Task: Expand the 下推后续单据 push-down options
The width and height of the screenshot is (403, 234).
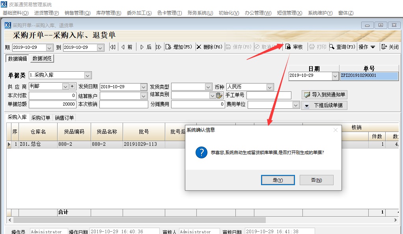Action: click(x=307, y=105)
